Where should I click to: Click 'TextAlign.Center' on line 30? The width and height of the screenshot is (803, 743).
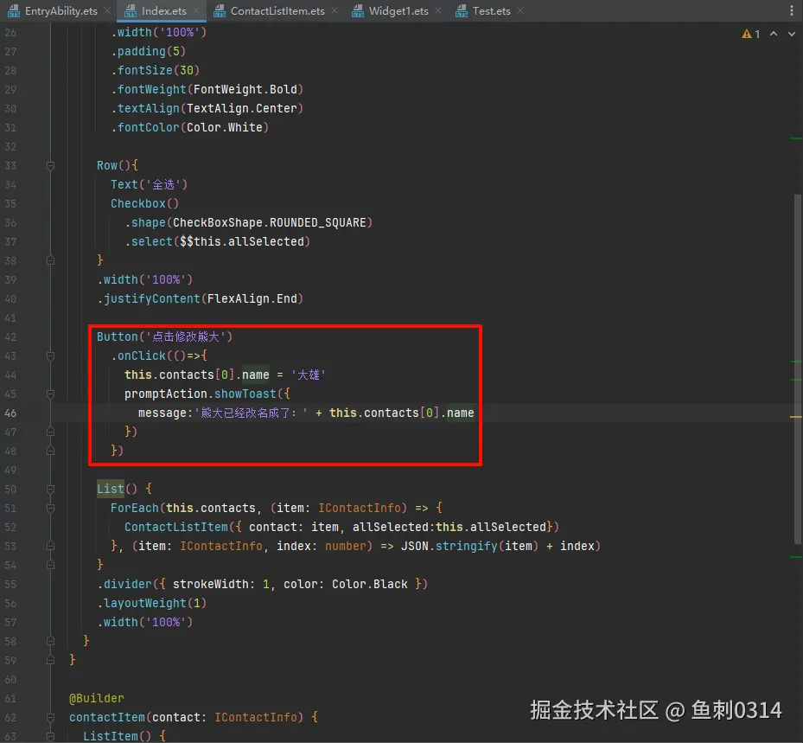242,109
